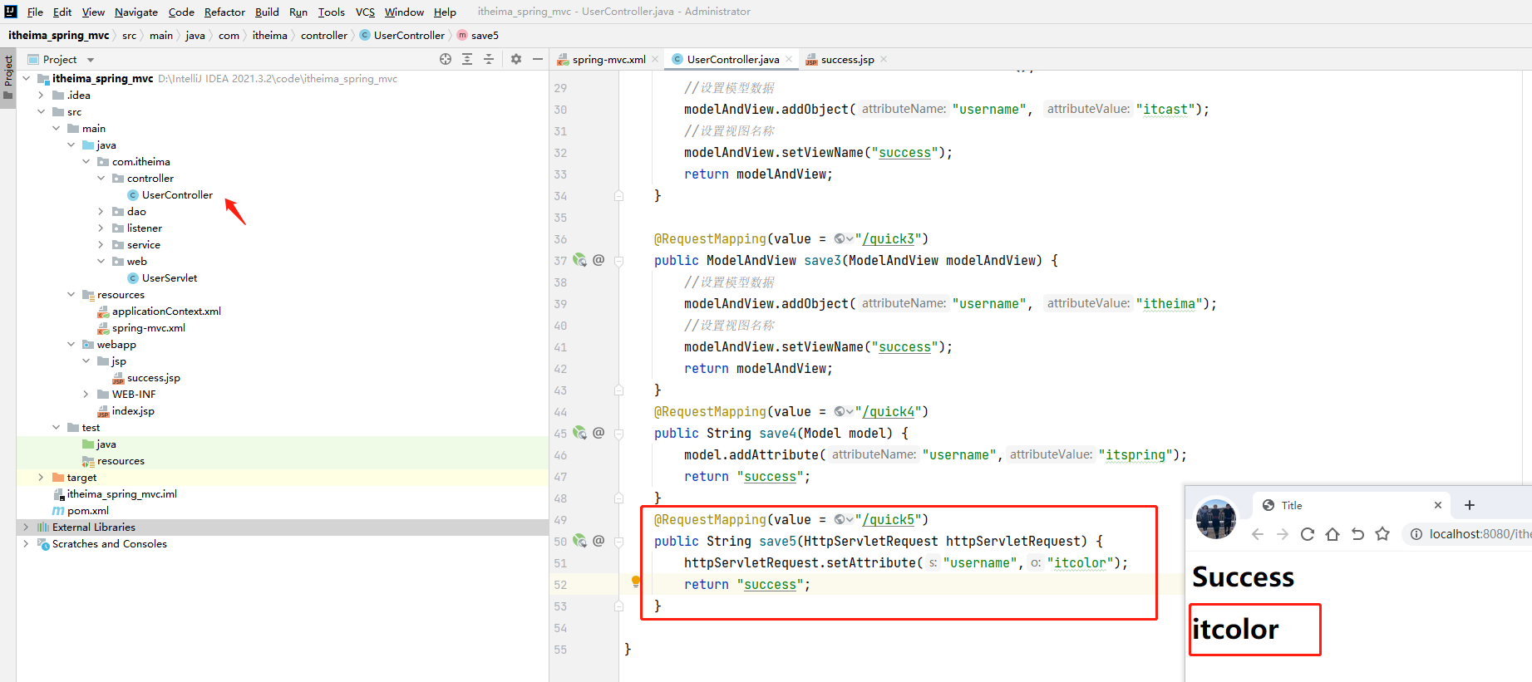This screenshot has width=1532, height=682.
Task: Open the File menu
Action: tap(35, 12)
